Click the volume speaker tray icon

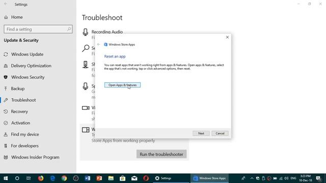(x=286, y=178)
